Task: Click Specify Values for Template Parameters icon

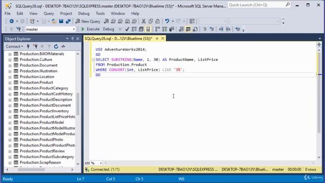Action: click(x=238, y=29)
